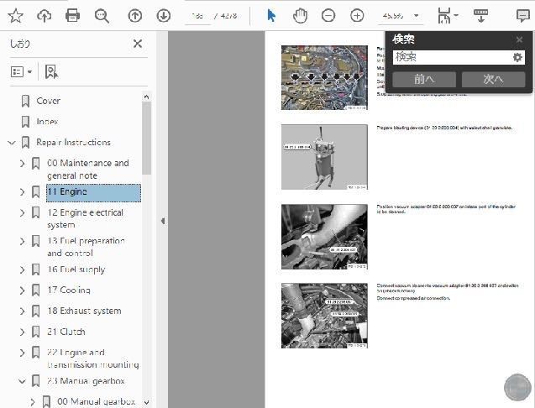Click the 前へ previous result button
This screenshot has height=408, width=535.
(424, 79)
